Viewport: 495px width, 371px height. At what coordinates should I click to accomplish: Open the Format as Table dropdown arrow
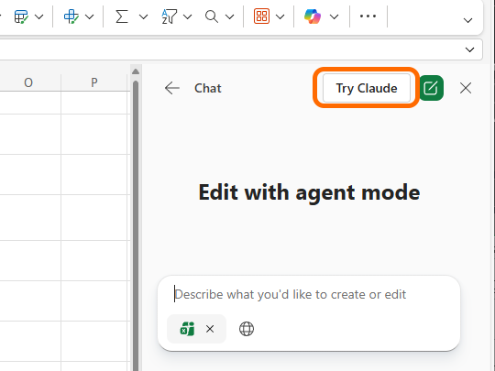[38, 16]
